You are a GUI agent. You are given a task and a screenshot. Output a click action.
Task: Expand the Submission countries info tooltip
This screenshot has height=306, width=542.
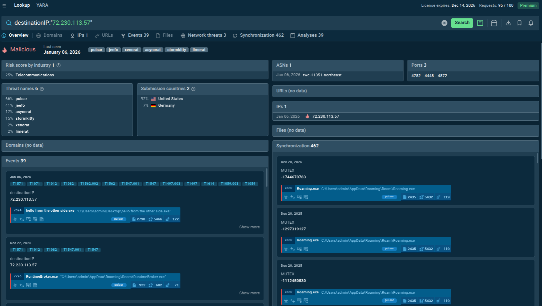tap(193, 89)
